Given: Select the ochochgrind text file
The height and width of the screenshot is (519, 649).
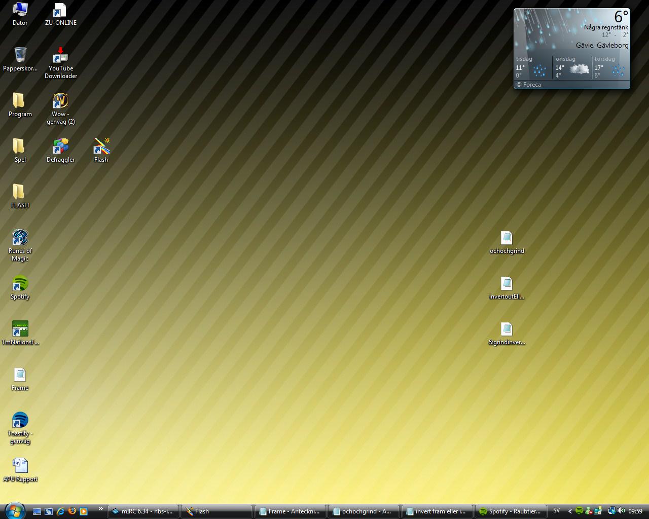Looking at the screenshot, I should pos(507,242).
